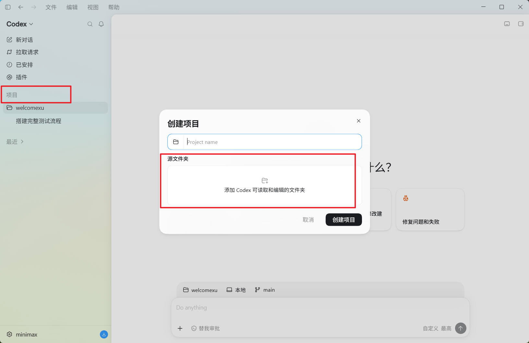Select the welcomexu project
This screenshot has width=529, height=343.
pos(55,108)
